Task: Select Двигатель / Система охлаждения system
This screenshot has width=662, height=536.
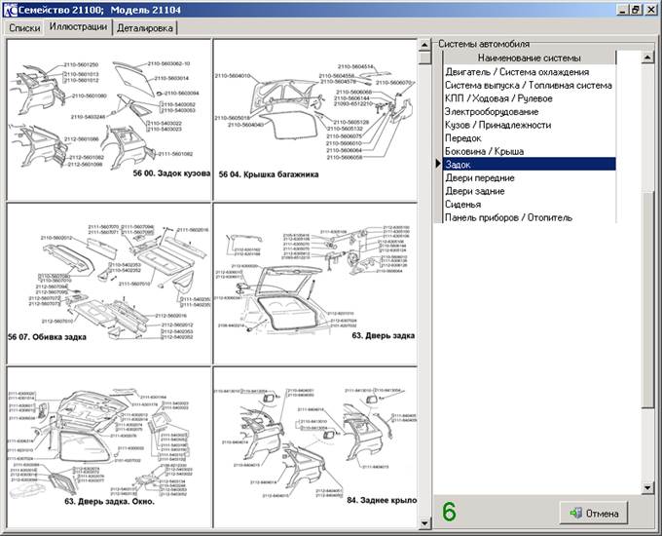Action: point(516,72)
